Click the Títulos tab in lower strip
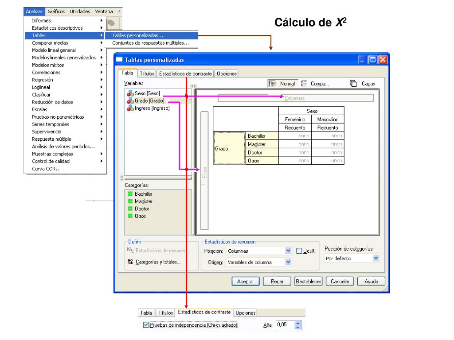Image resolution: width=454 pixels, height=340 pixels. pos(166,313)
